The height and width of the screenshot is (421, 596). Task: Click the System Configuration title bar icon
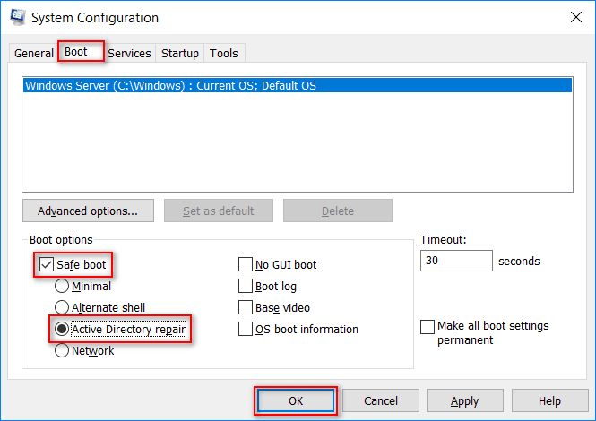click(x=15, y=17)
